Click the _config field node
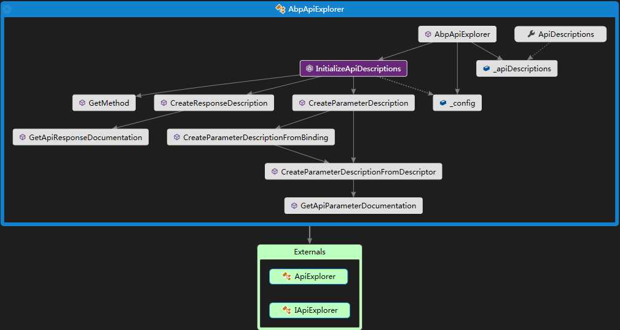The width and height of the screenshot is (620, 330). (x=457, y=103)
